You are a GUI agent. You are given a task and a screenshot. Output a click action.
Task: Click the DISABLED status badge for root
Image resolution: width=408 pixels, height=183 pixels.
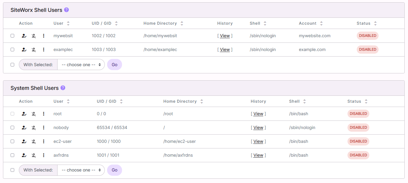tap(358, 114)
